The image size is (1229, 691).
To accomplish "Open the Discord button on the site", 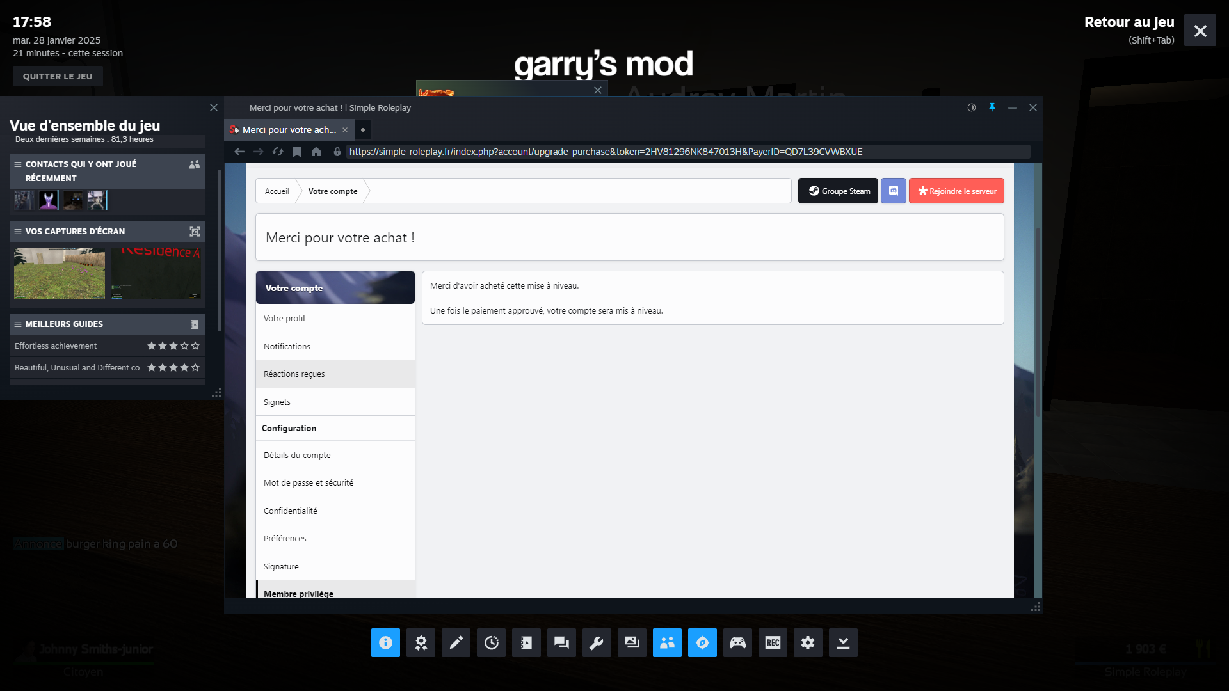I will [x=894, y=191].
